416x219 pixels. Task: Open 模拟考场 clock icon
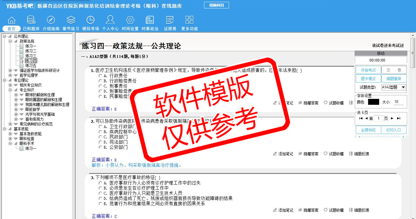[x=90, y=20]
